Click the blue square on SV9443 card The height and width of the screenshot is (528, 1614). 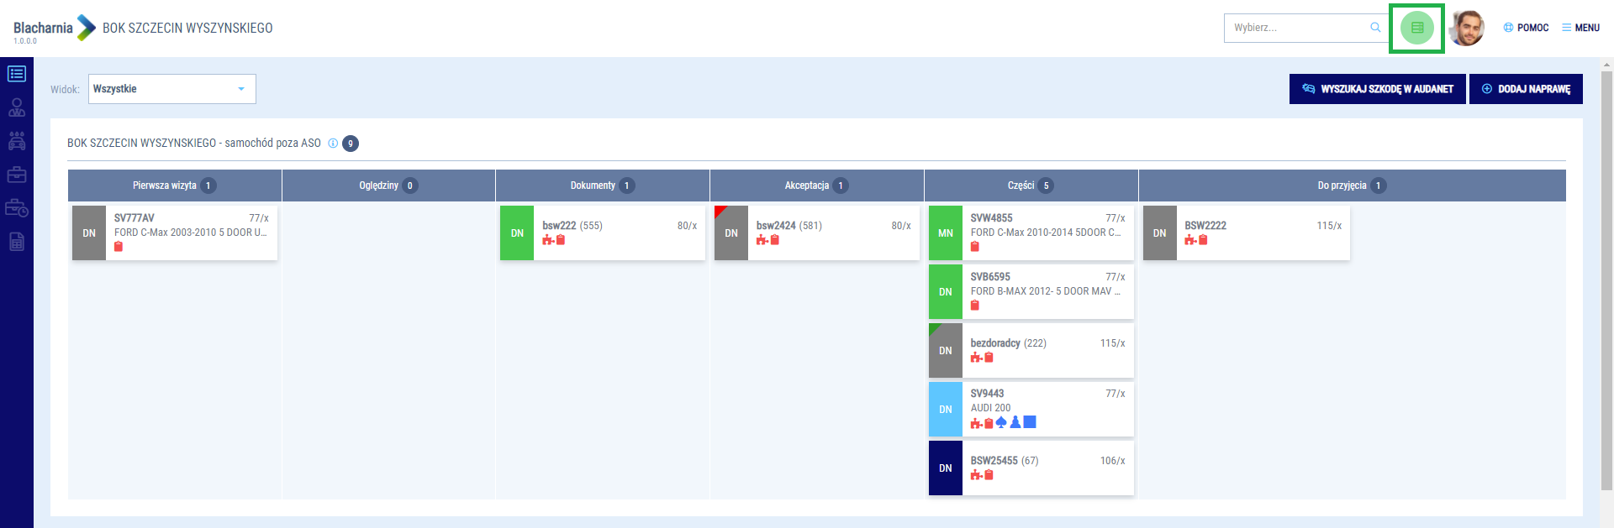click(x=1030, y=422)
